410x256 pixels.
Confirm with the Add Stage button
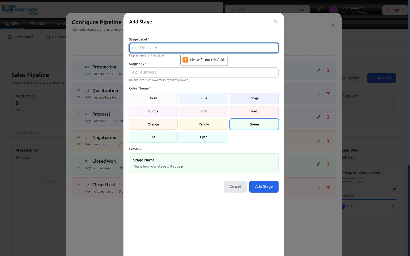point(264,187)
